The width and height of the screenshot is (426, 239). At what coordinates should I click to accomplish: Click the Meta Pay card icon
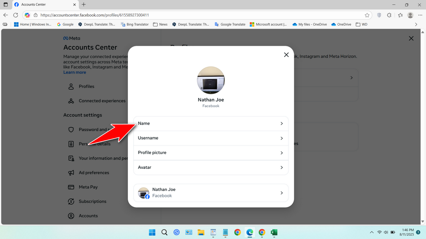tap(71, 187)
